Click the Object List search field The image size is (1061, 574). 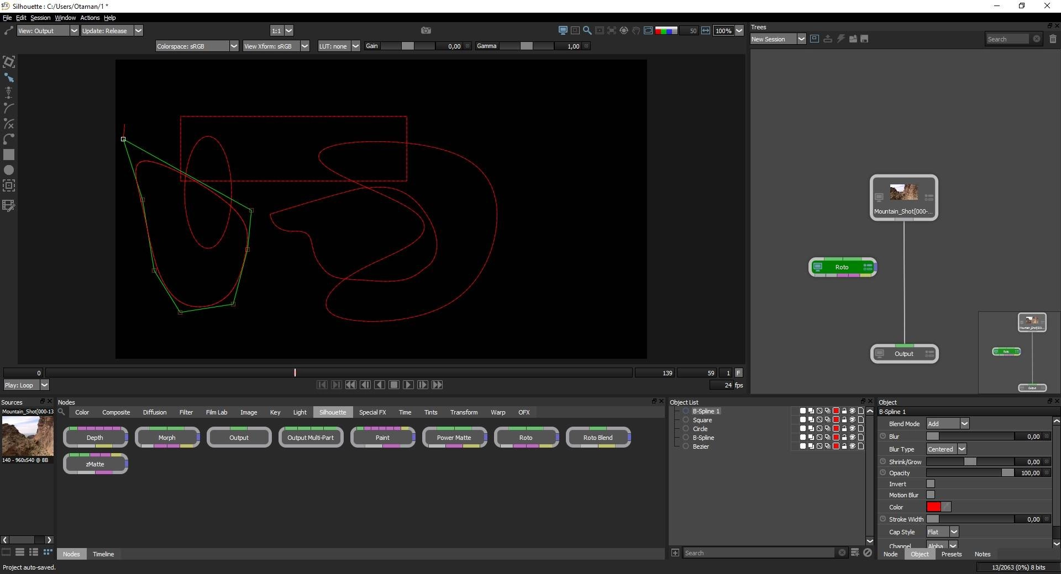pos(759,552)
